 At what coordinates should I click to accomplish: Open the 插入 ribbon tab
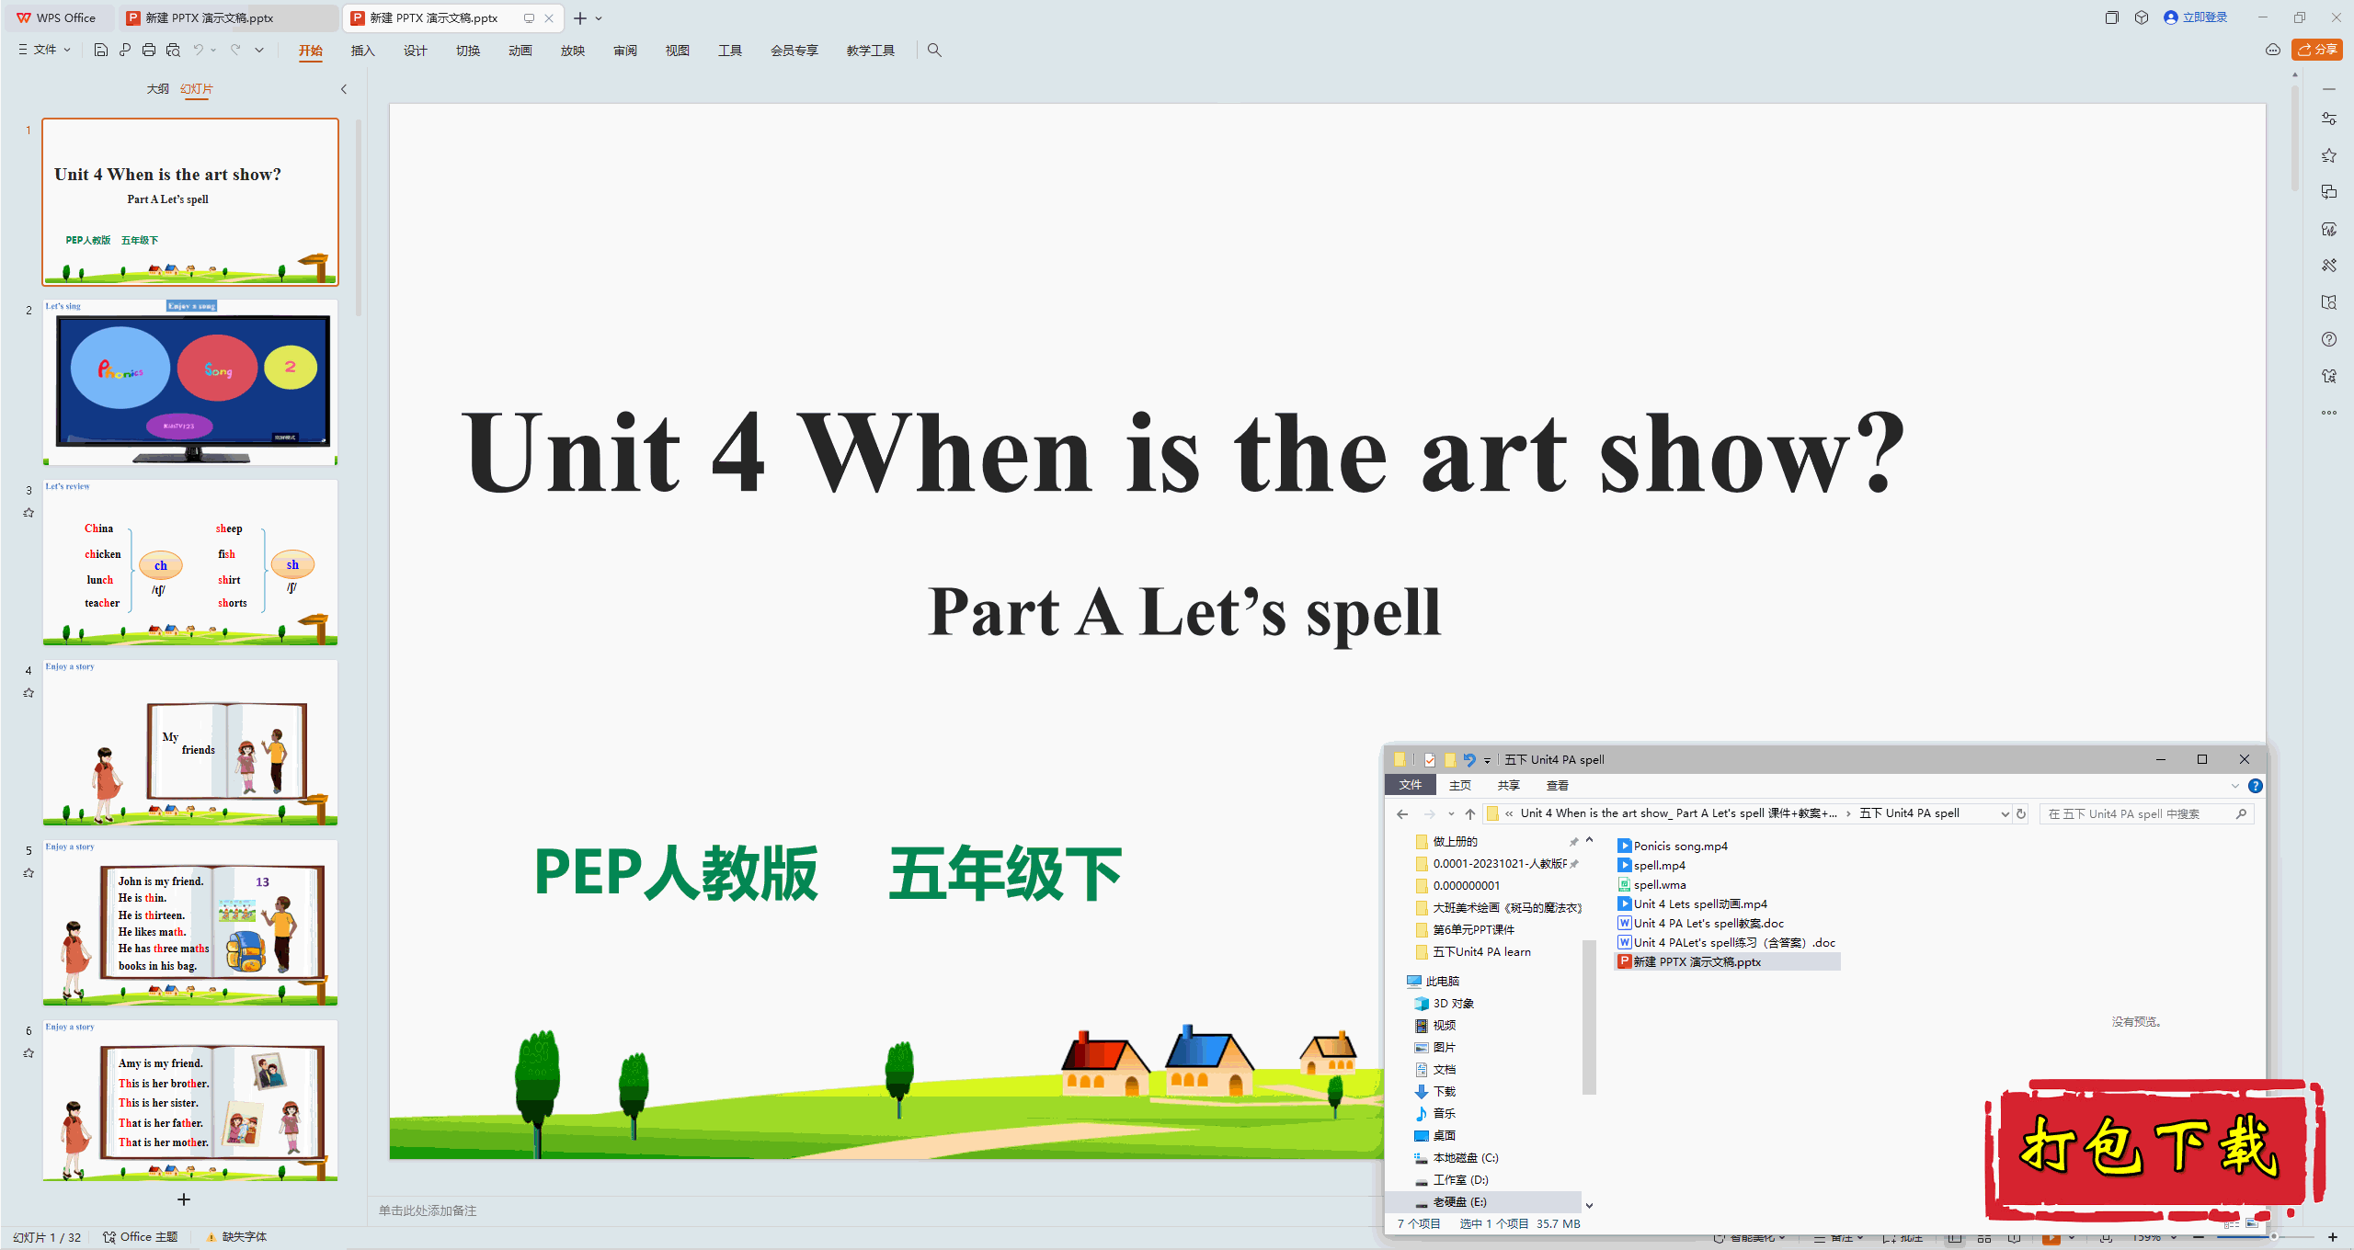tap(363, 51)
